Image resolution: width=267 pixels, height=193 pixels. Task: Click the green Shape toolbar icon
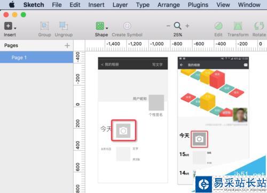100,26
